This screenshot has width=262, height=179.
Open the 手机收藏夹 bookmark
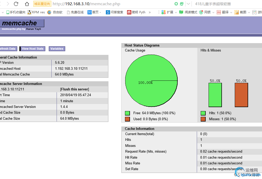pyautogui.click(x=16, y=12)
